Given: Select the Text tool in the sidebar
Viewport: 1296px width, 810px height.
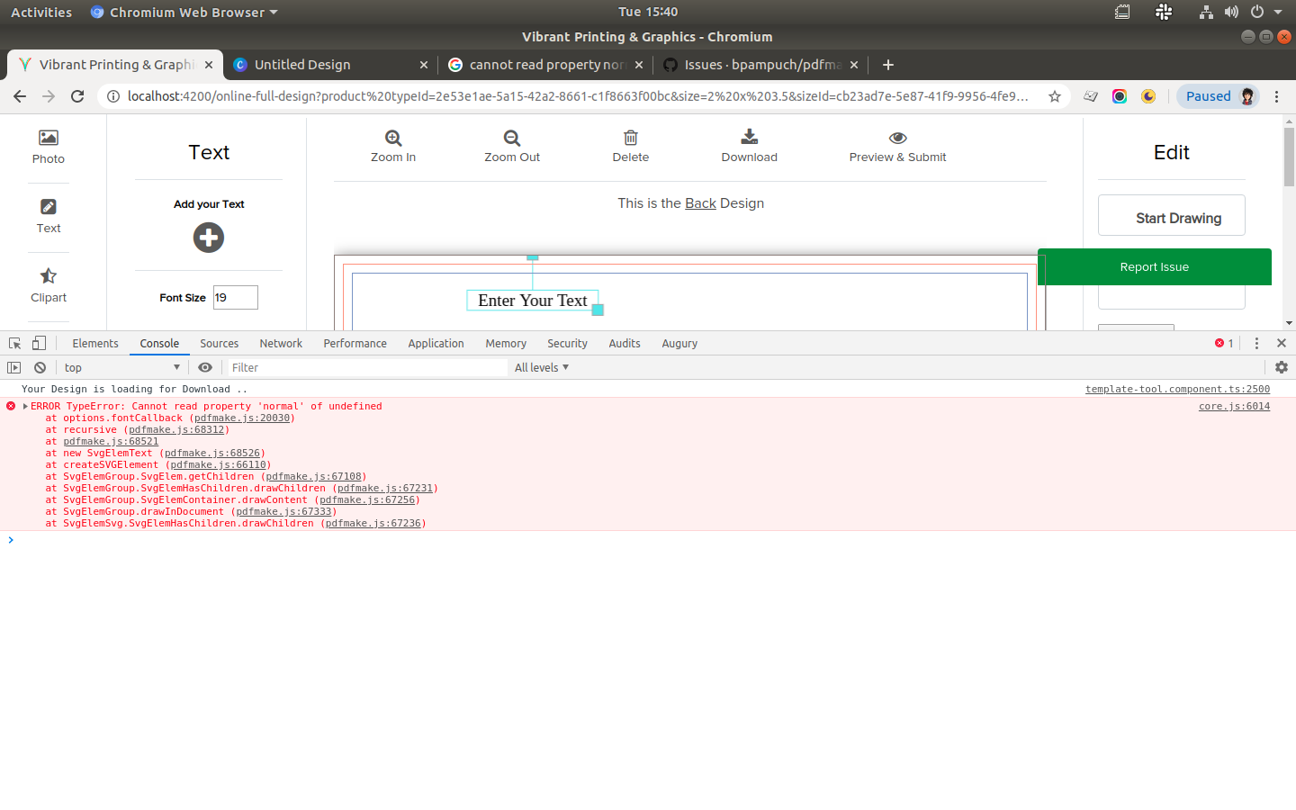Looking at the screenshot, I should (x=48, y=214).
